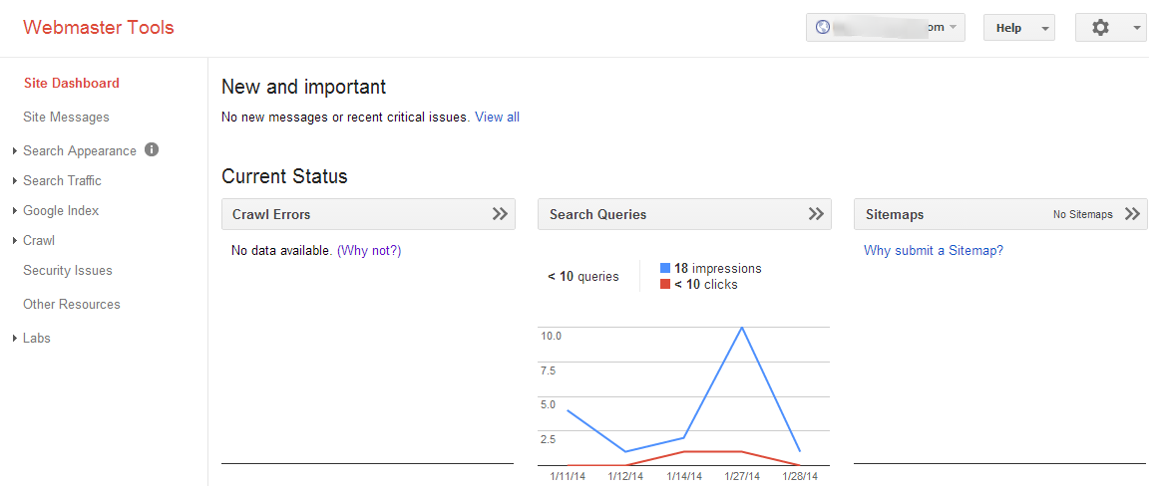Click the < 10 queries text
Image resolution: width=1159 pixels, height=490 pixels.
point(583,278)
